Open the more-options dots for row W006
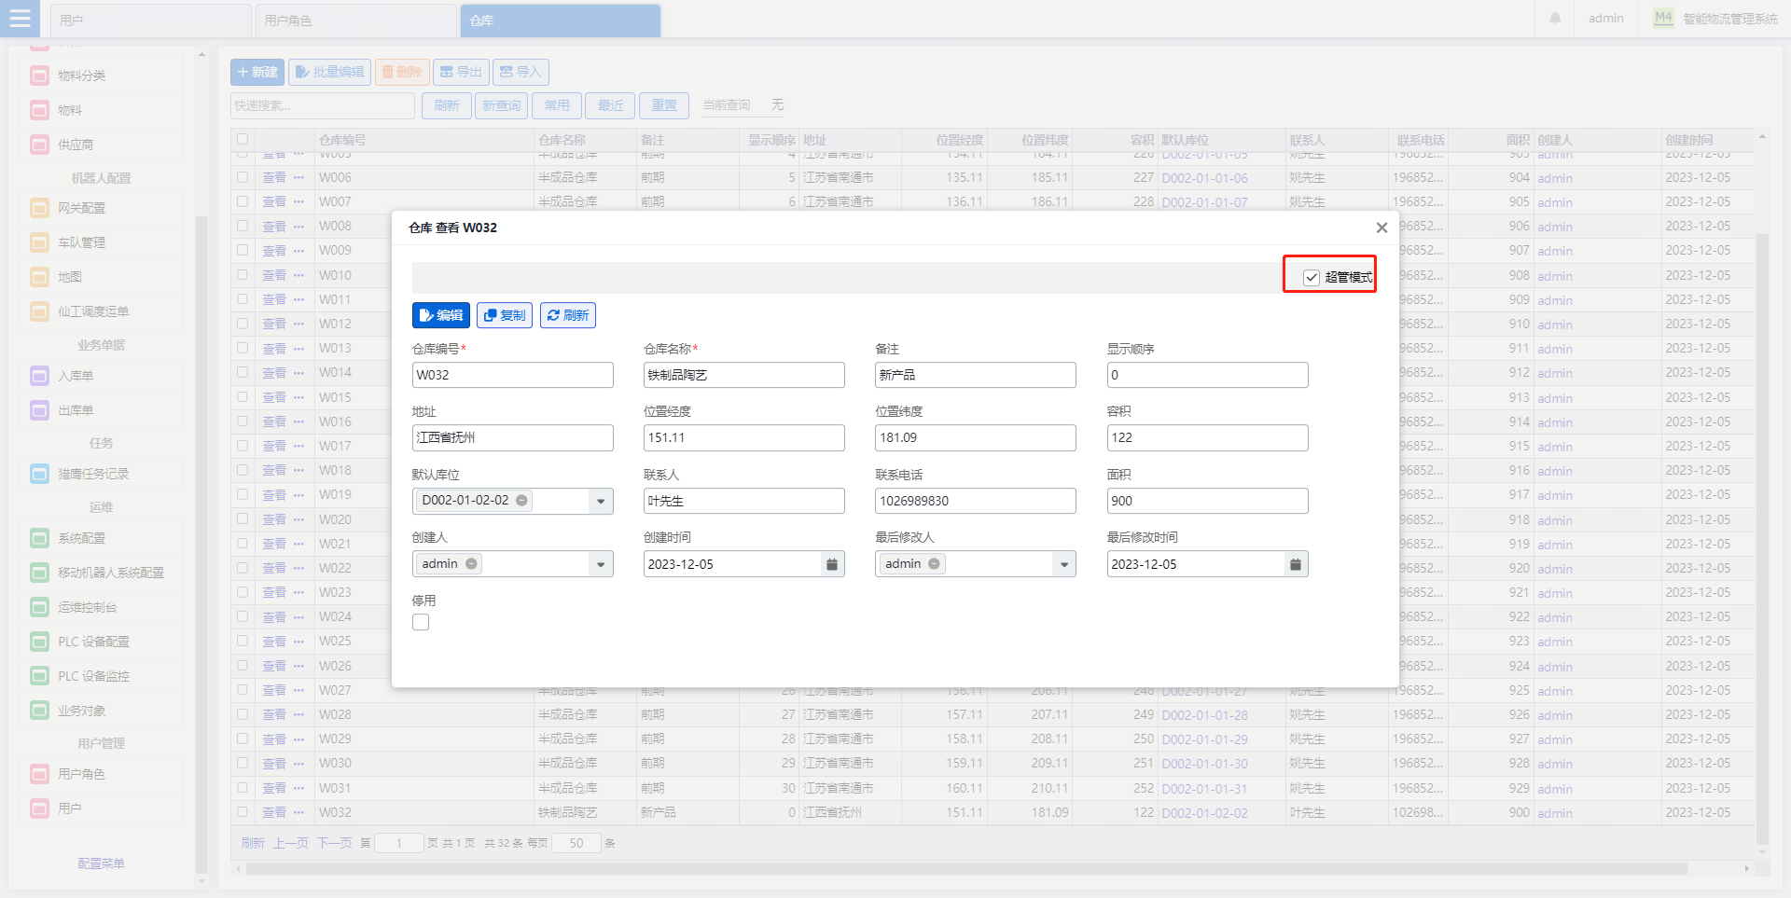This screenshot has height=898, width=1791. click(x=298, y=177)
